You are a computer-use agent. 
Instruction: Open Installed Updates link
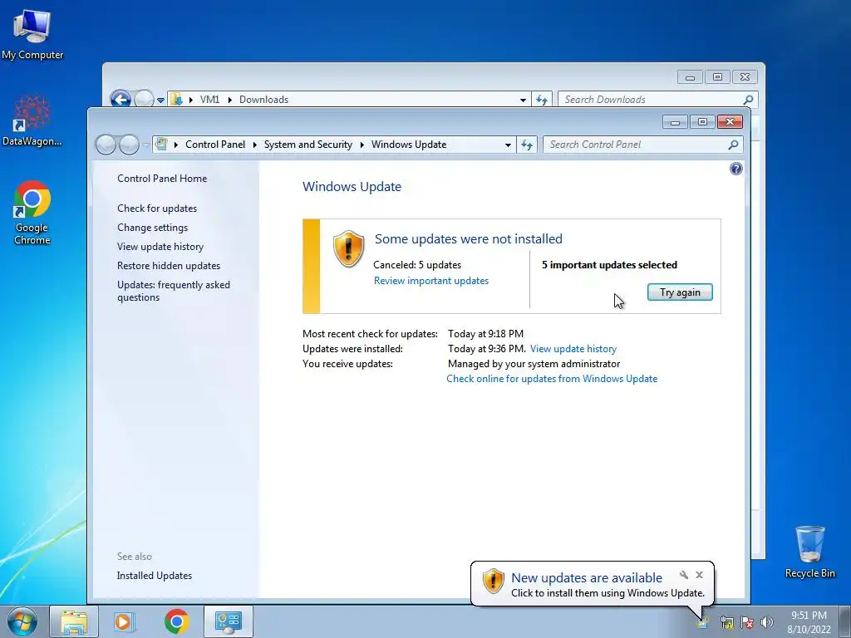(154, 576)
